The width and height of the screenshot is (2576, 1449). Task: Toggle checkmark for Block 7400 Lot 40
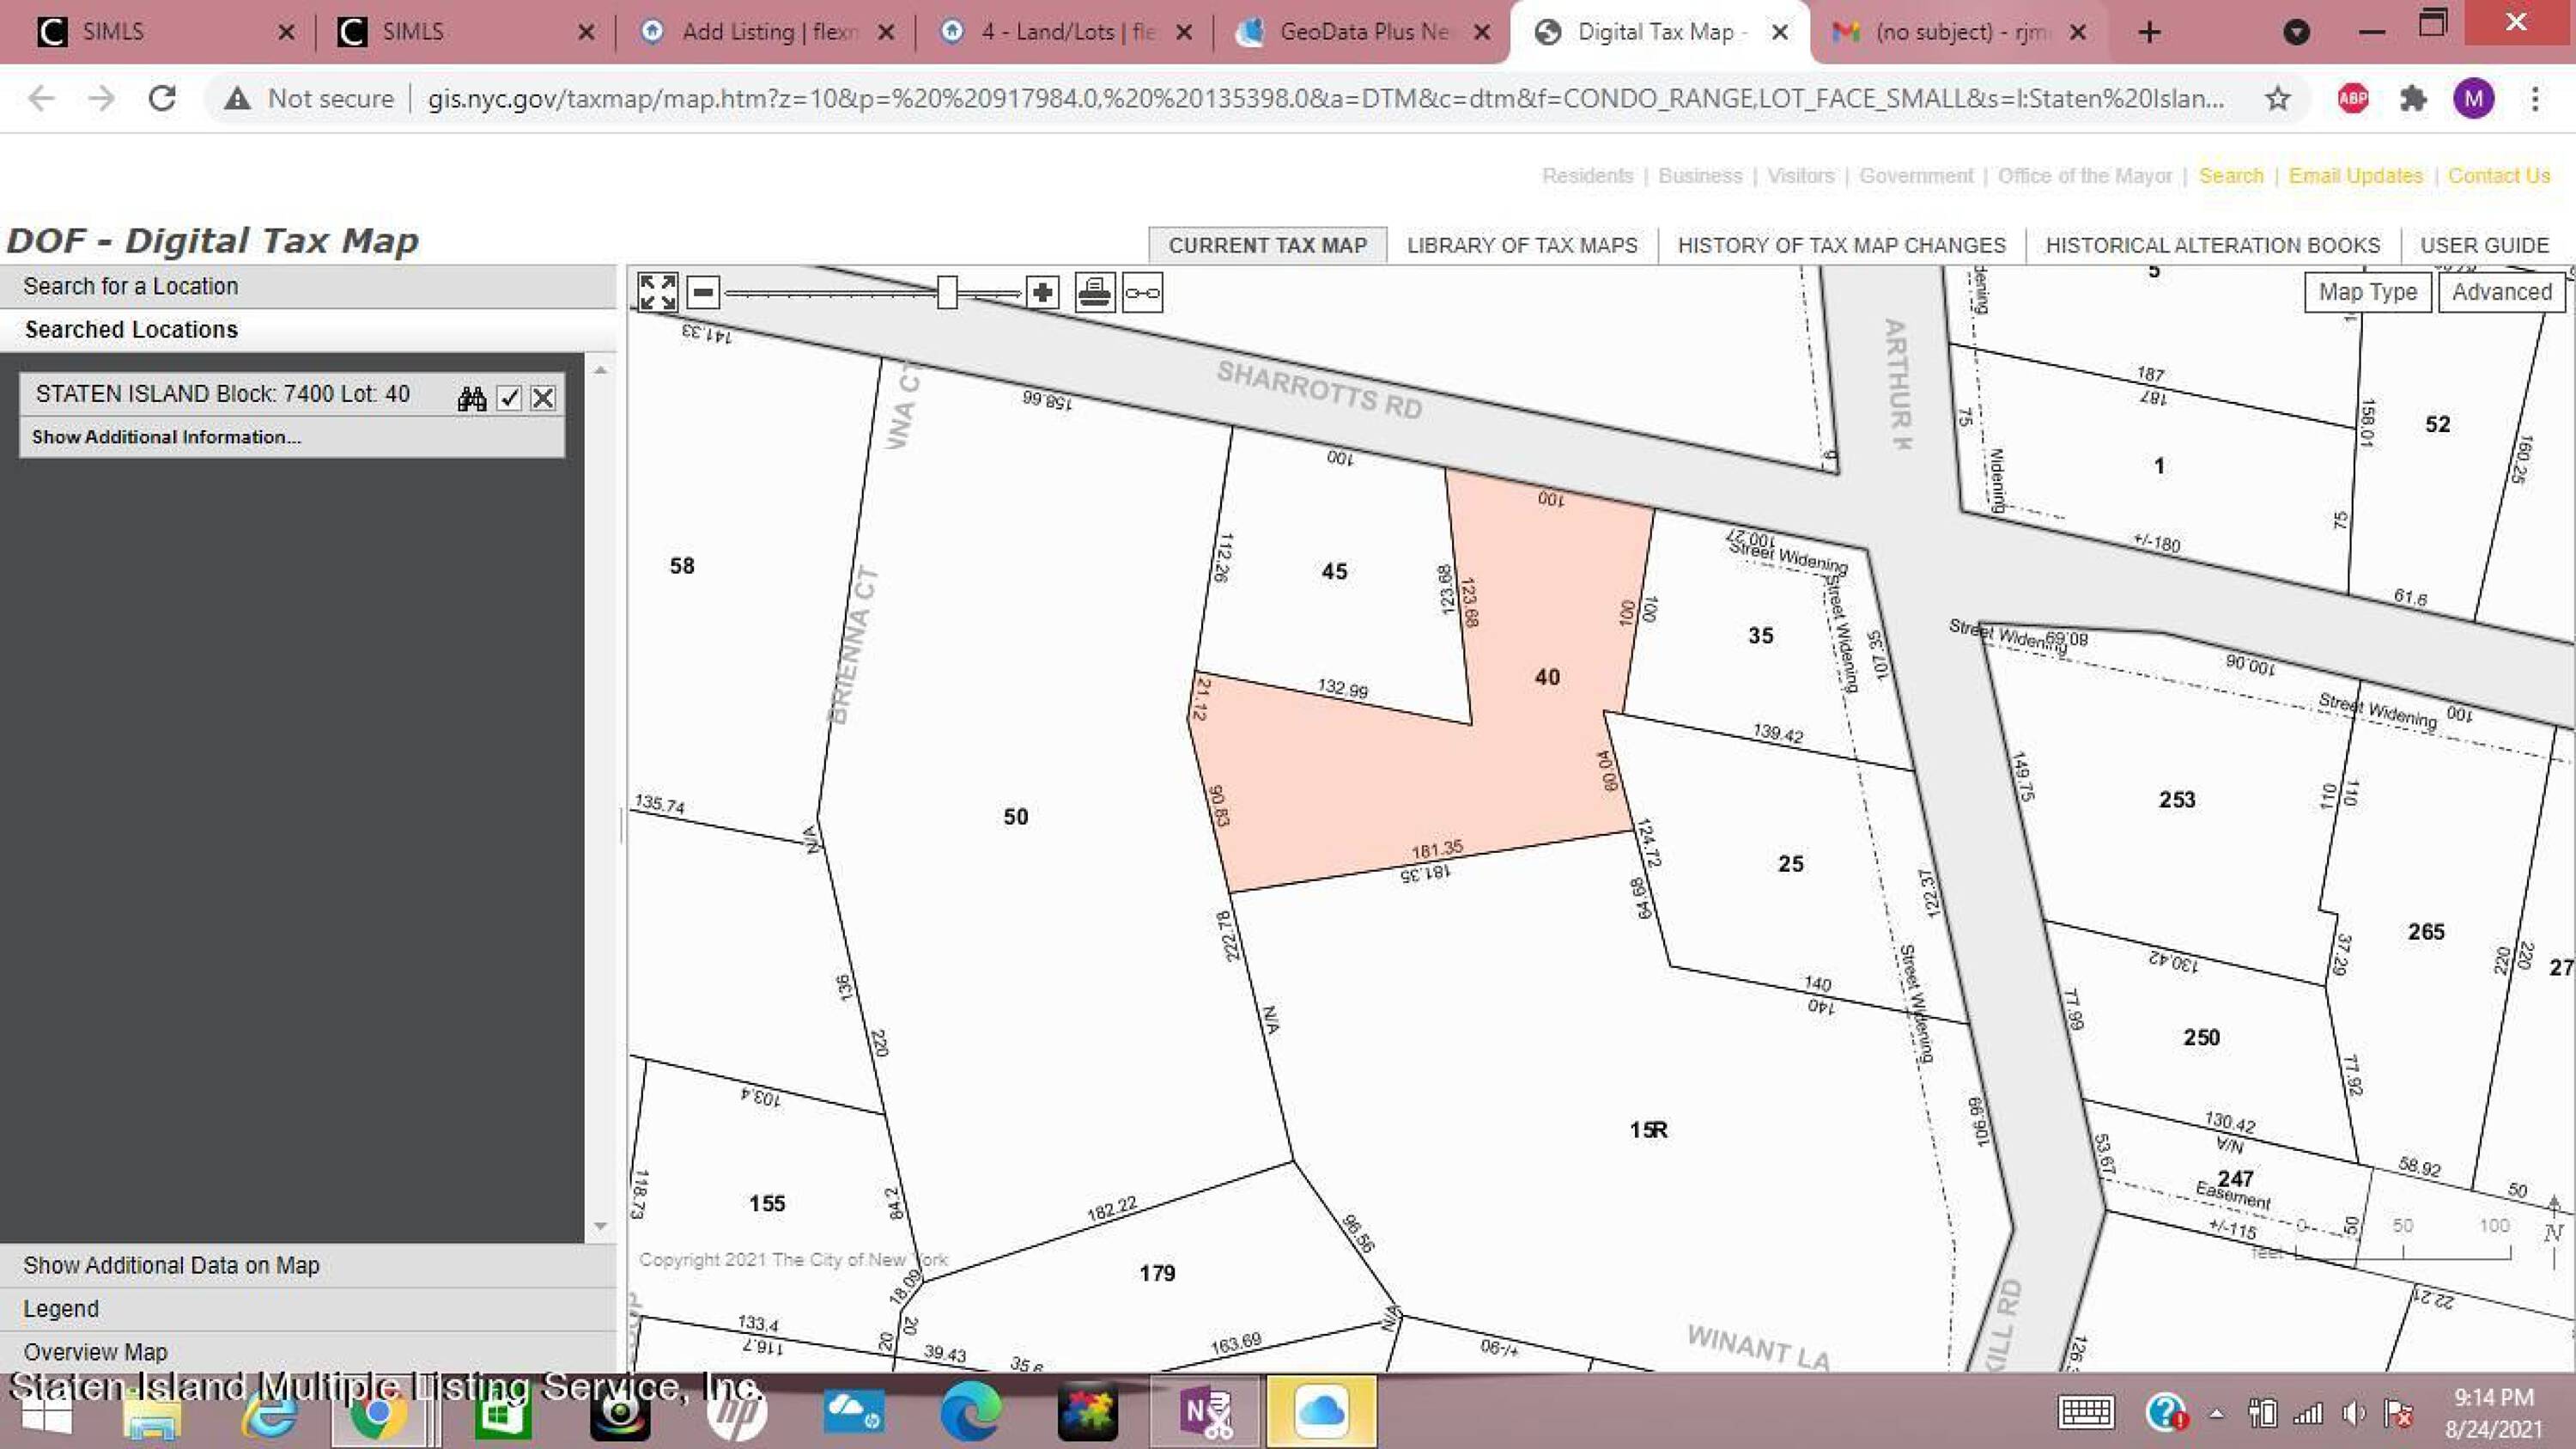(x=509, y=398)
